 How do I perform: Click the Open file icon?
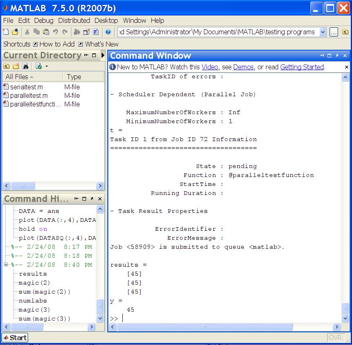click(15, 32)
